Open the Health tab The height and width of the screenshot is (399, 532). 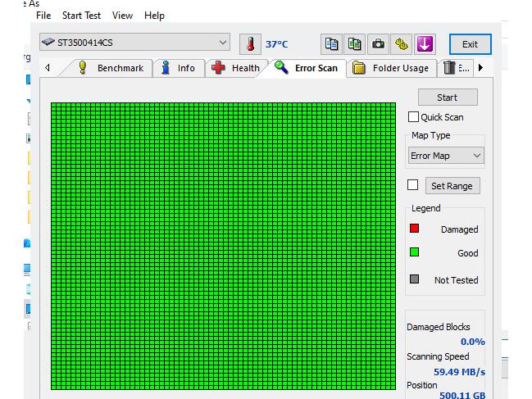click(236, 68)
